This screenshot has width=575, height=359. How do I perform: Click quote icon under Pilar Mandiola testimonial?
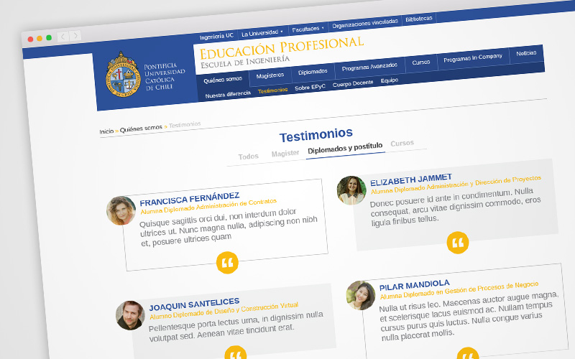[x=468, y=354]
